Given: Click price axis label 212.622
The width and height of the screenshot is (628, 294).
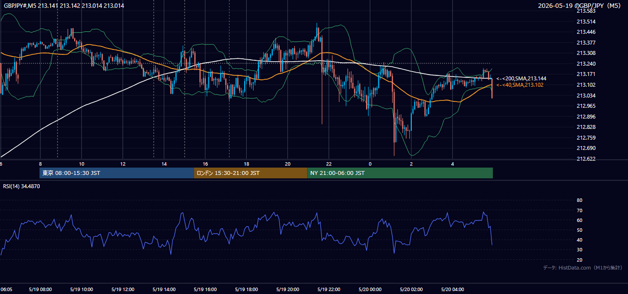Looking at the screenshot, I should [586, 159].
